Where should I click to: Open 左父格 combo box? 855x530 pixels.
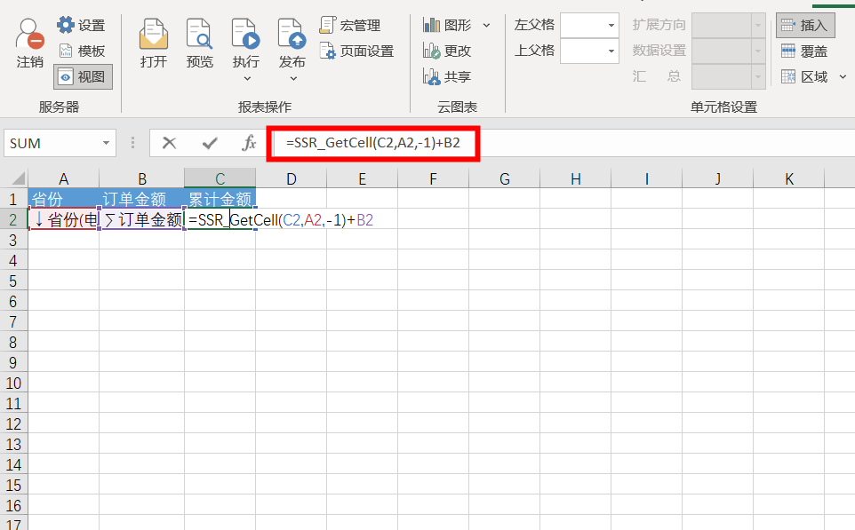pyautogui.click(x=589, y=25)
